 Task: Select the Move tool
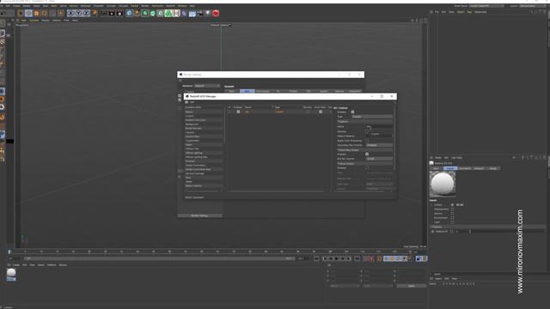pyautogui.click(x=28, y=14)
